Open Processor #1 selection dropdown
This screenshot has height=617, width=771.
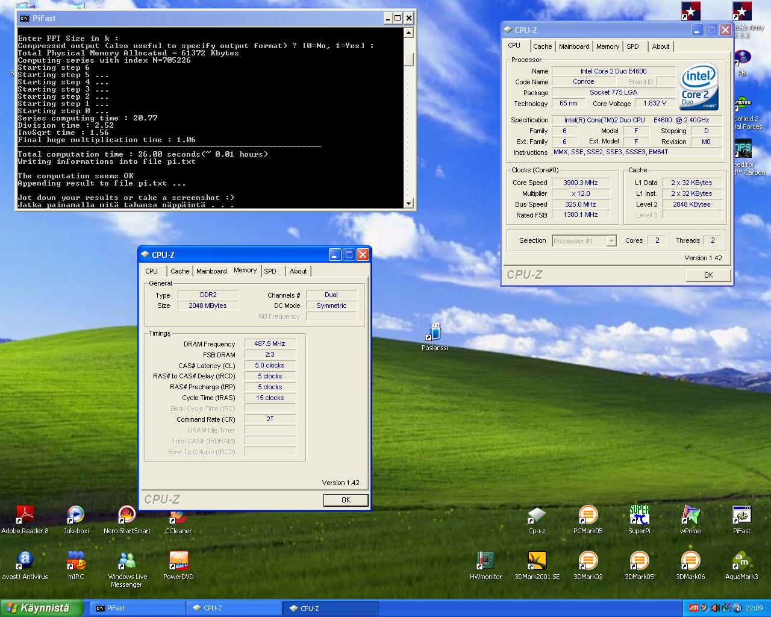[x=584, y=240]
